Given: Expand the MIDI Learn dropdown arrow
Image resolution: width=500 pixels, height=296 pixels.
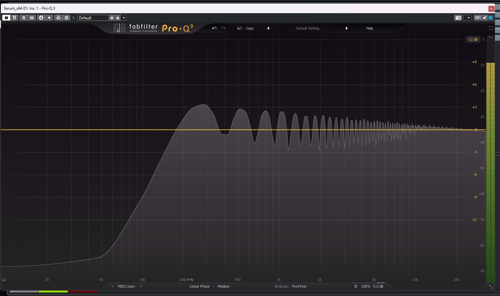Looking at the screenshot, I should point(141,287).
